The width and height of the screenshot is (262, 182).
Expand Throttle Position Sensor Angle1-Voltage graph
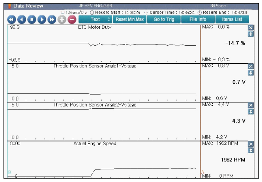click(251, 73)
